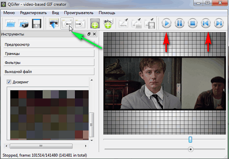Click the status text 'Stopped, frame: 101514/141480'
Viewport: 229px width, 159px height.
(x=30, y=155)
